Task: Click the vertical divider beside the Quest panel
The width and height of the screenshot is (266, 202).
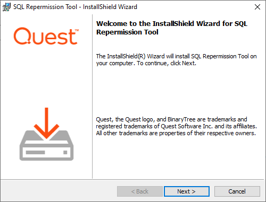Action: pyautogui.click(x=93, y=96)
